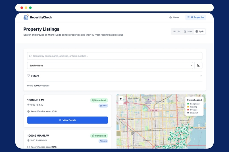This screenshot has width=229, height=152.
Task: Click the Filters funnel icon
Action: (28, 76)
